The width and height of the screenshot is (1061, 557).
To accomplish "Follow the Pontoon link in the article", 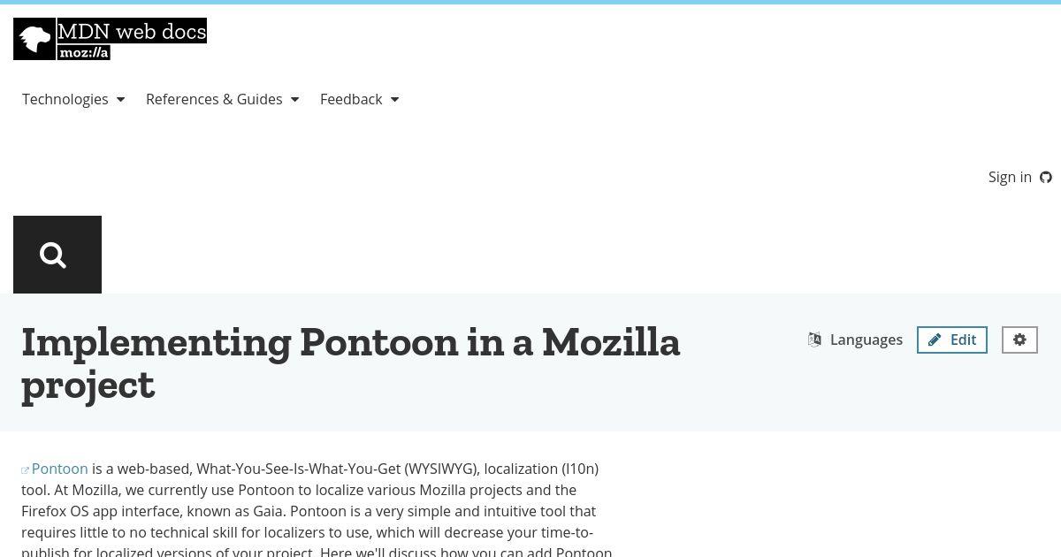I will 59,469.
